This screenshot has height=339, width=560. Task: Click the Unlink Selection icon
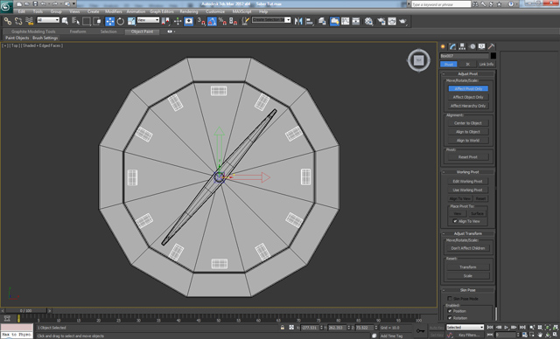pyautogui.click(x=18, y=21)
